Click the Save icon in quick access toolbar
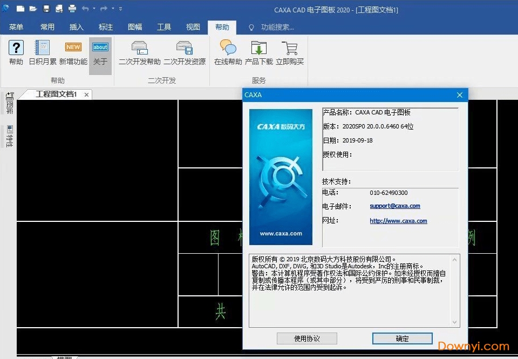Viewport: 518px width, 359px height. [46, 9]
